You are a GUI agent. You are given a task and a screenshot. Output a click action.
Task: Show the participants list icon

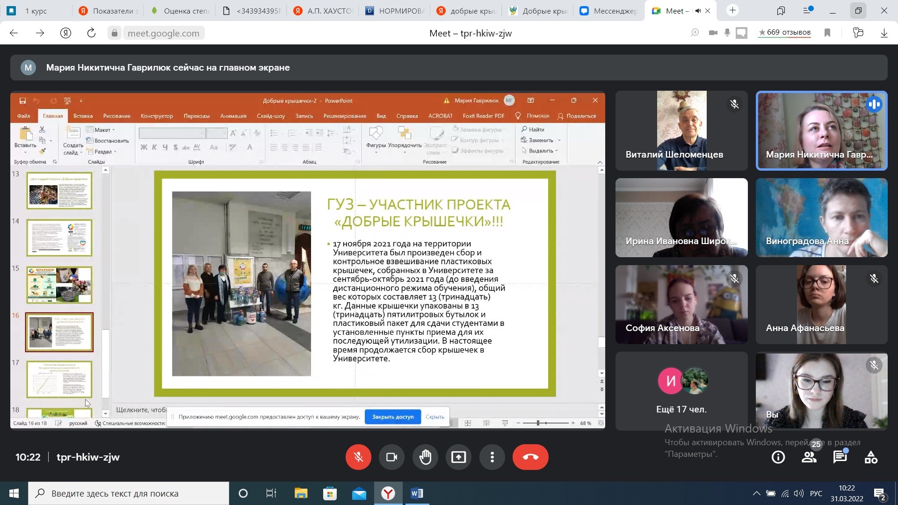(809, 457)
